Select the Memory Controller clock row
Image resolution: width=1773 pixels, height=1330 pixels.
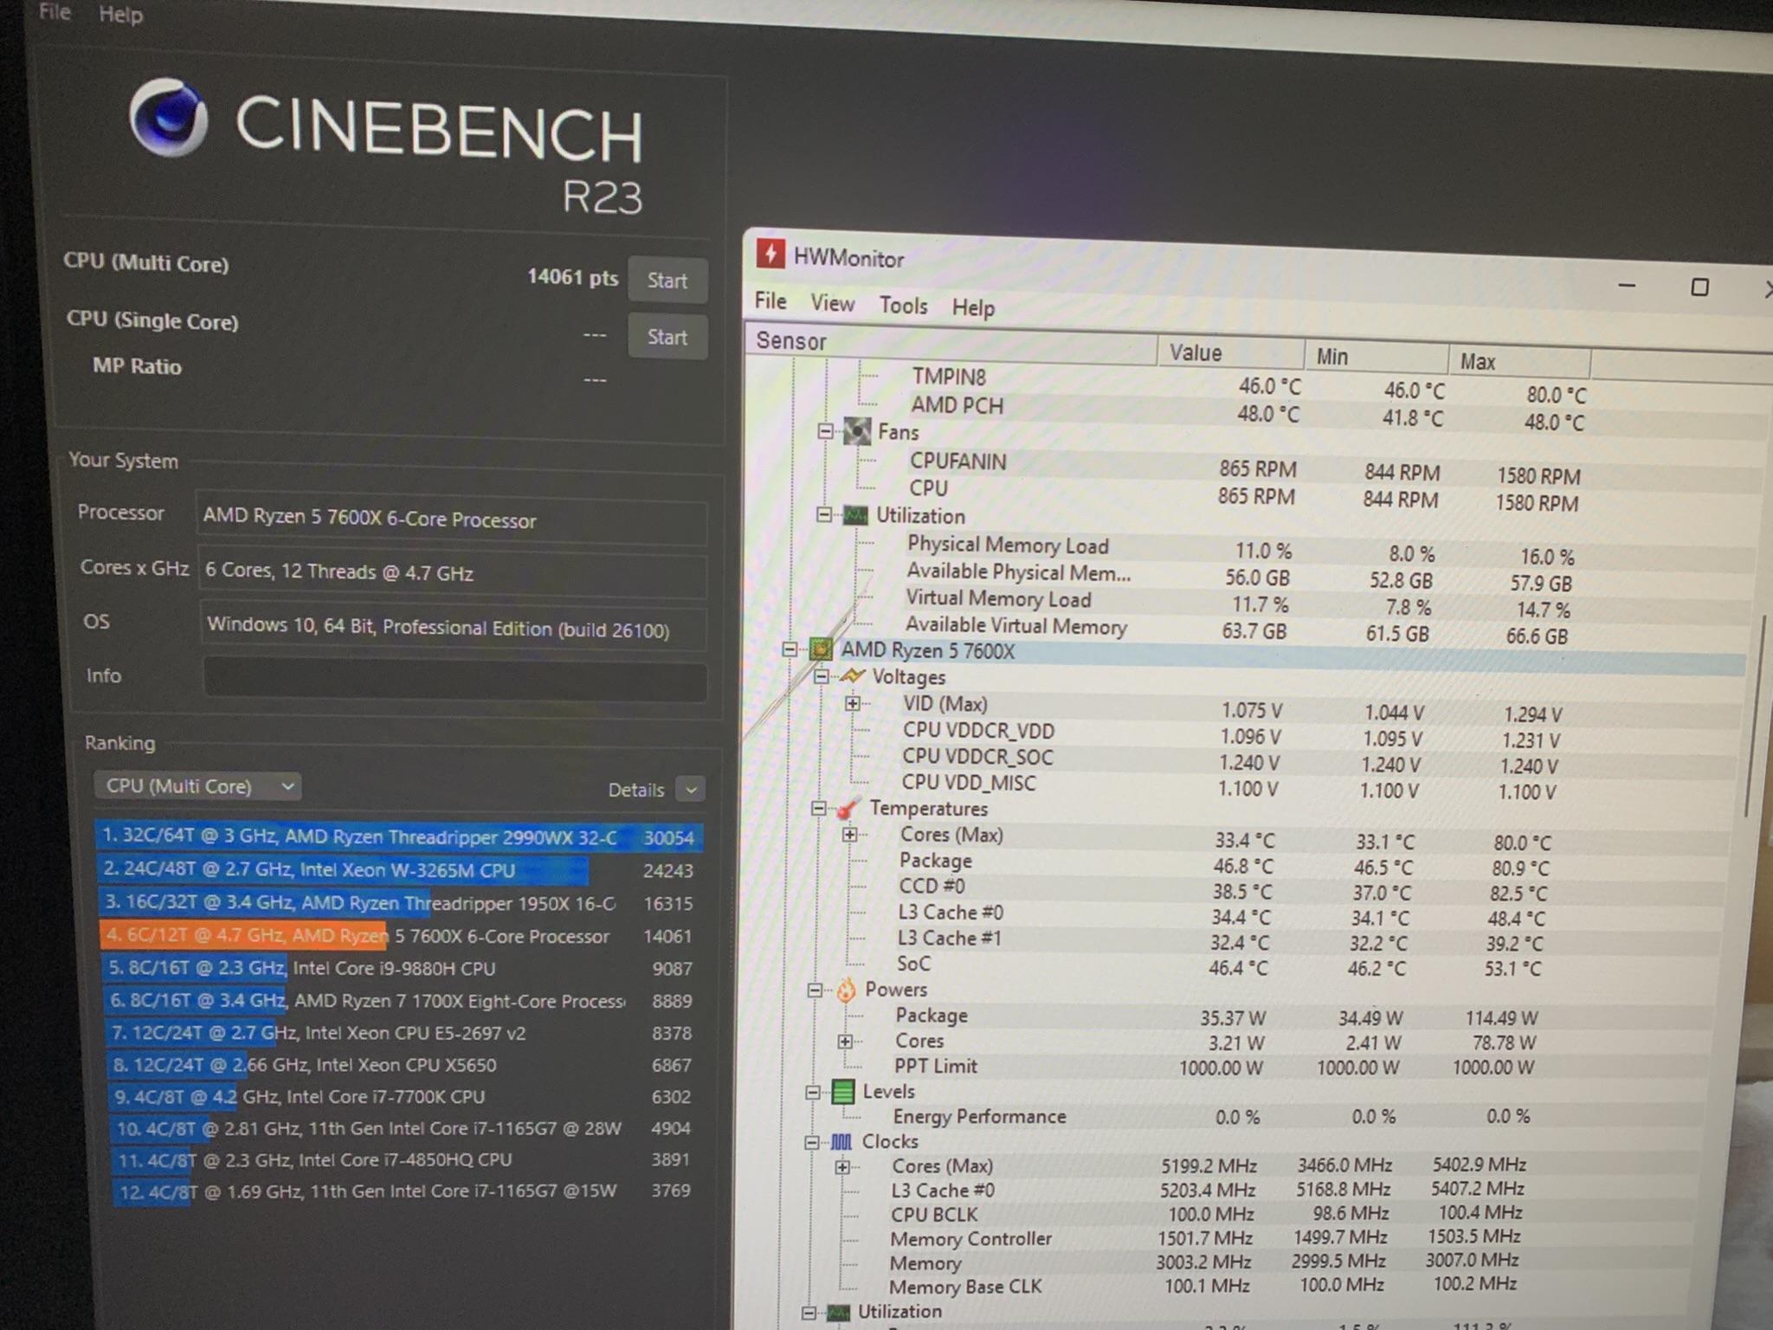coord(1208,1238)
